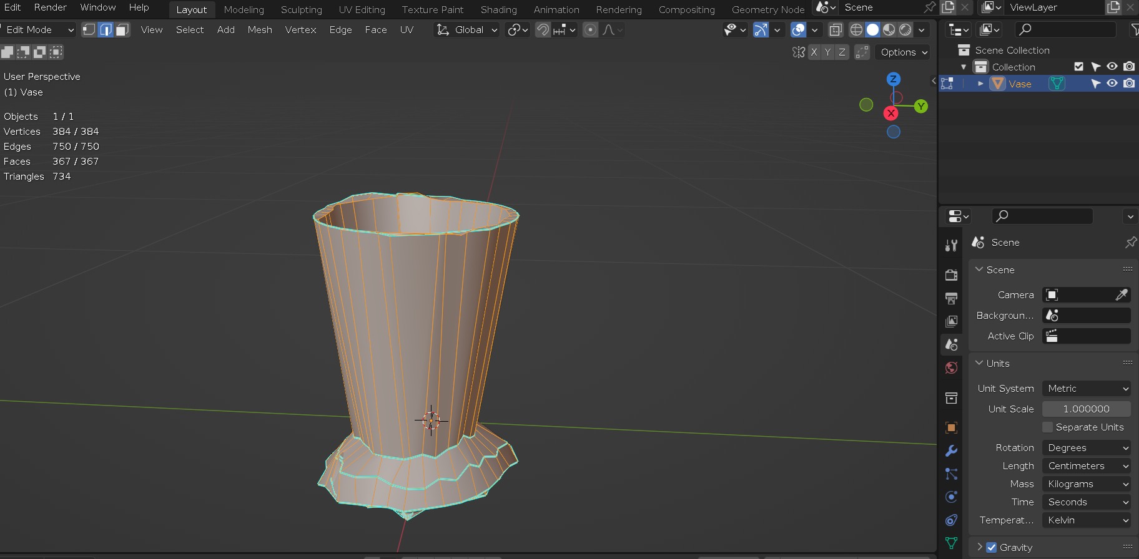The height and width of the screenshot is (559, 1139).
Task: Select edge selection mode icon
Action: [x=106, y=30]
